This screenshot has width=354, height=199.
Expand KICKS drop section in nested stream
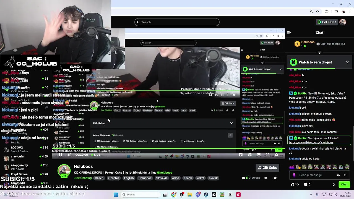click(231, 123)
